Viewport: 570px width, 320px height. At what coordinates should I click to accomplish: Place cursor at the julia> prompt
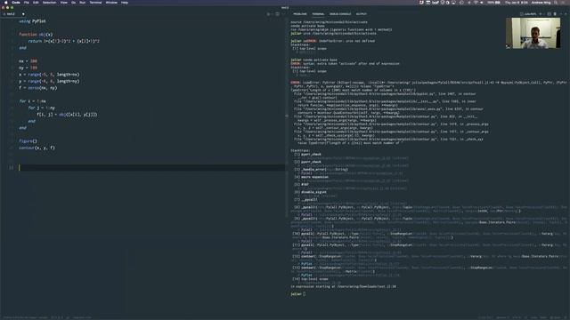pyautogui.click(x=305, y=294)
